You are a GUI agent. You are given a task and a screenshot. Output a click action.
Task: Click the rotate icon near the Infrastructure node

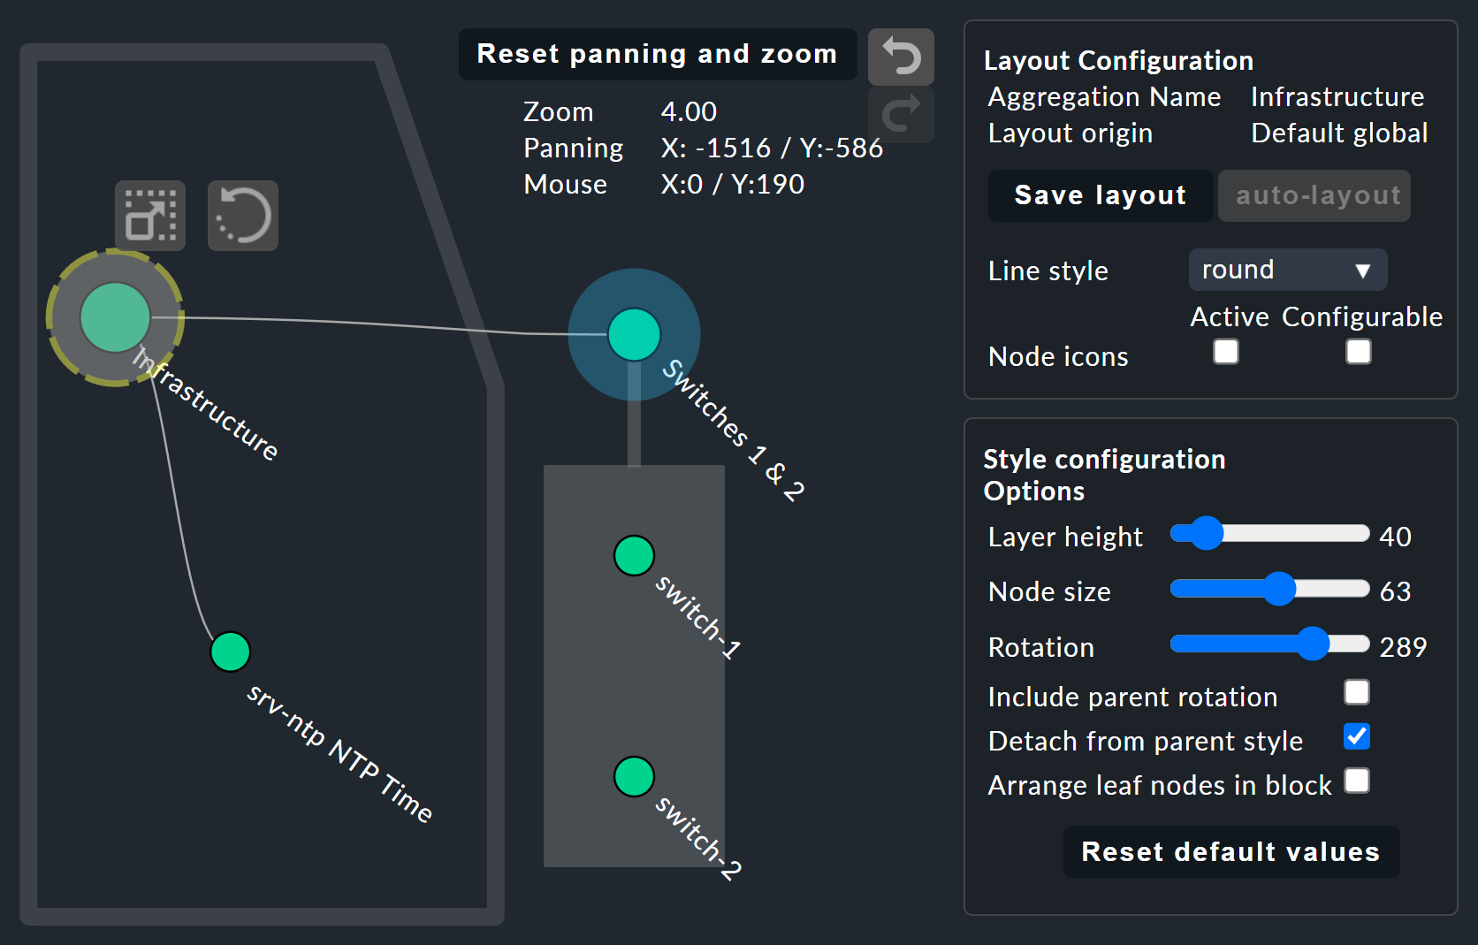243,215
